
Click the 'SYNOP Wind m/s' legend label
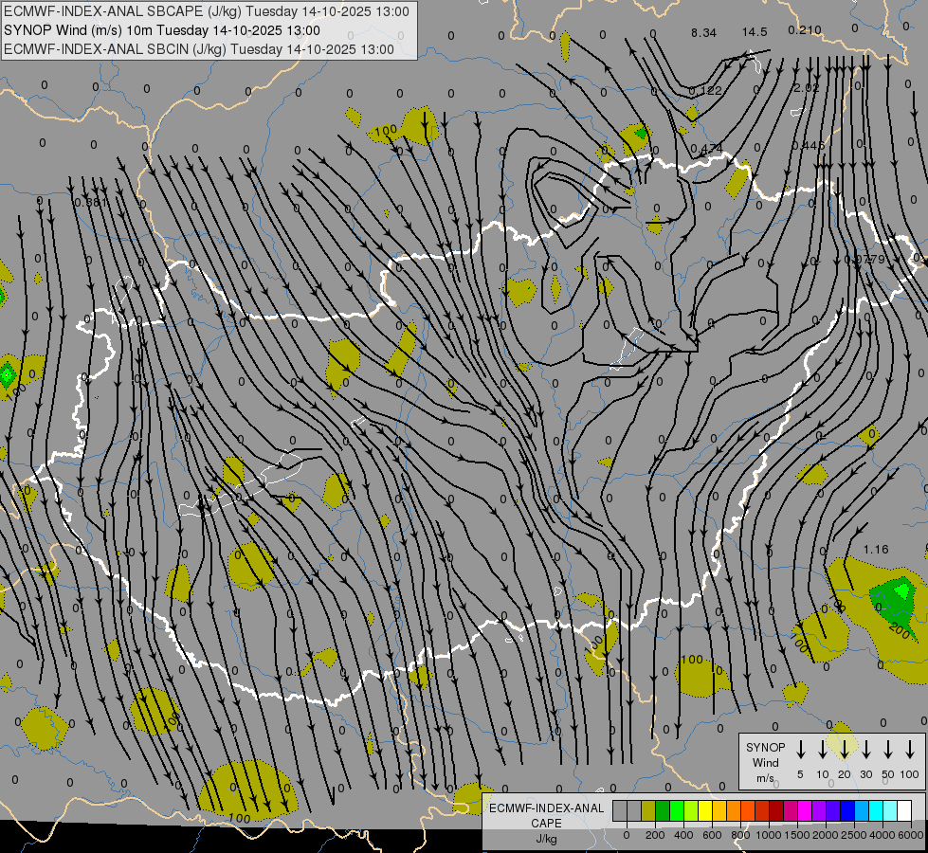765,763
